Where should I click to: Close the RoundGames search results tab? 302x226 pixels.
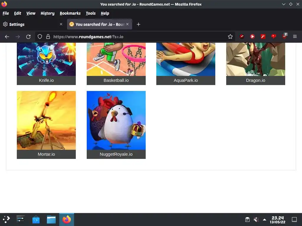tap(127, 24)
